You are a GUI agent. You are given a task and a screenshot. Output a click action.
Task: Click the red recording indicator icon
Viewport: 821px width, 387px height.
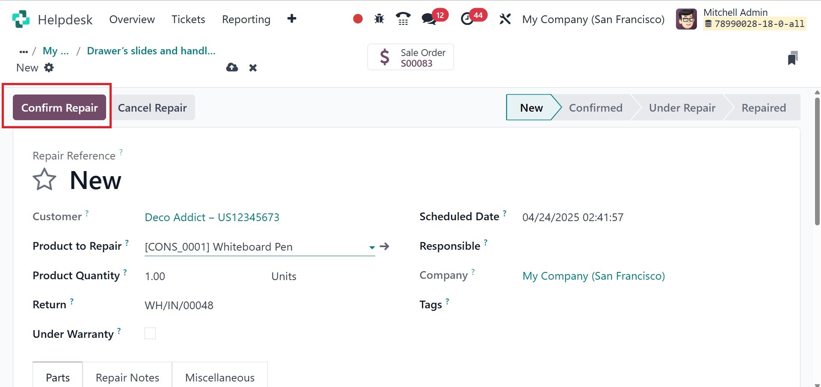pos(358,19)
